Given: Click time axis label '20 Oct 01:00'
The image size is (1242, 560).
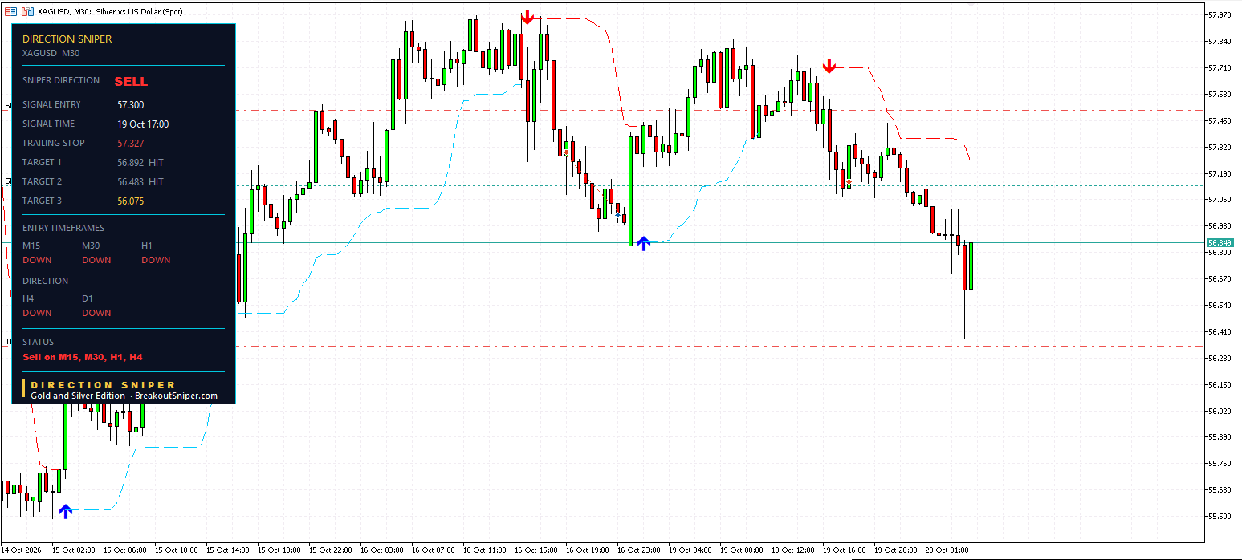Looking at the screenshot, I should tap(947, 550).
